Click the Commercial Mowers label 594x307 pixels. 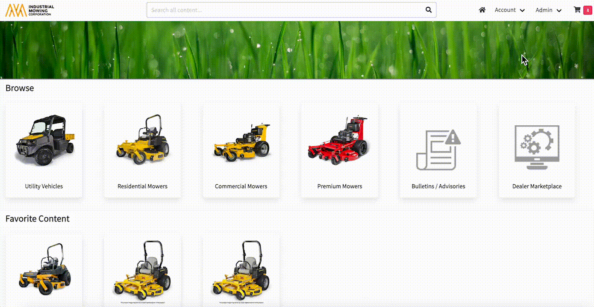[x=241, y=186]
